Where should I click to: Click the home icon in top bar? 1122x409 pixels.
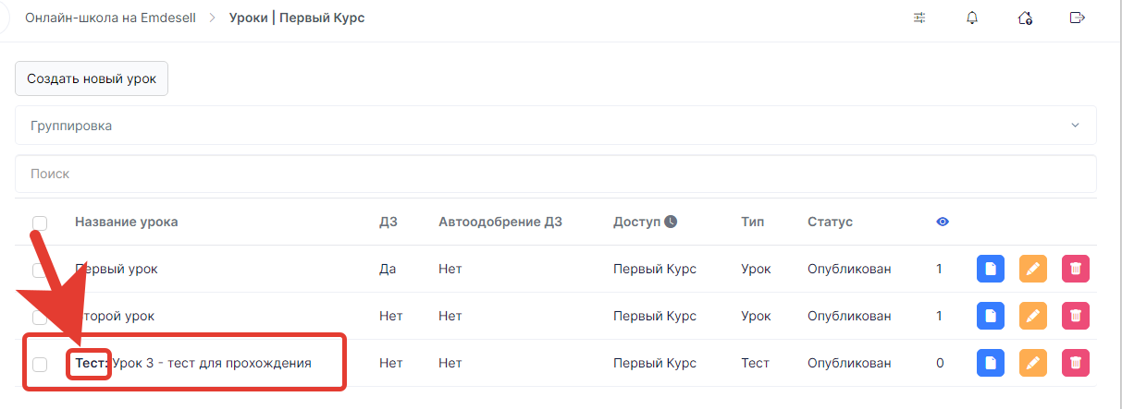pyautogui.click(x=1025, y=18)
